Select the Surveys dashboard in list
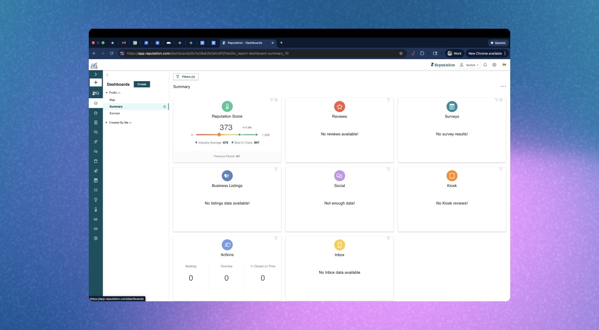 click(x=115, y=113)
